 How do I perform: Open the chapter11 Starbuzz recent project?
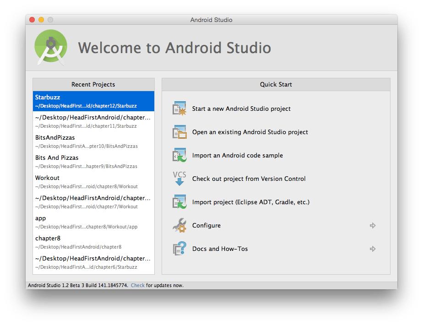click(93, 121)
